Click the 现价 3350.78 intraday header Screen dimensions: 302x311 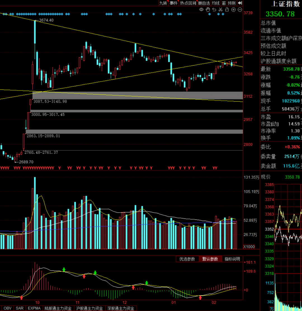click(x=280, y=177)
